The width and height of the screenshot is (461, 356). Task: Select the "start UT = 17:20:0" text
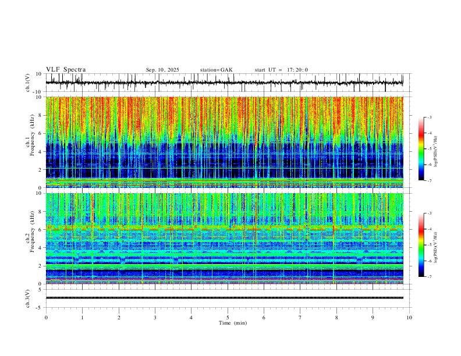(x=281, y=70)
